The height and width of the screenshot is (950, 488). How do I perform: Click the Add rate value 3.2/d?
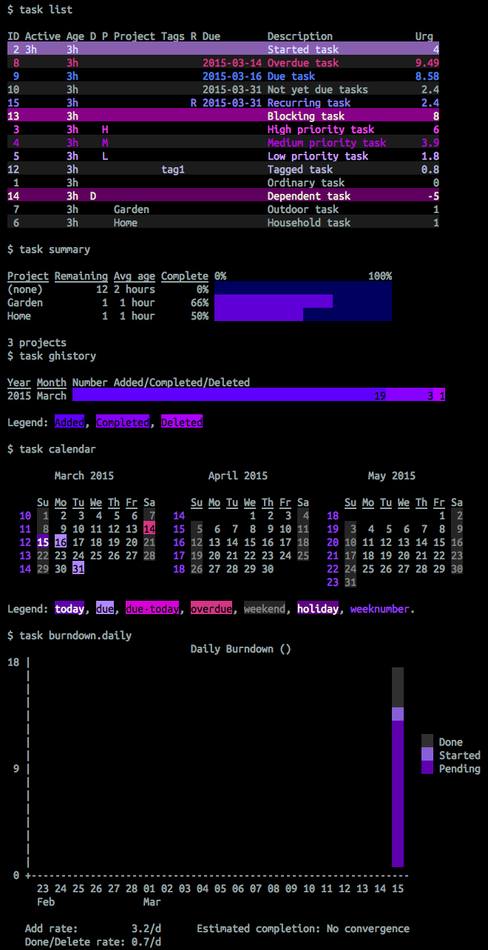146,929
